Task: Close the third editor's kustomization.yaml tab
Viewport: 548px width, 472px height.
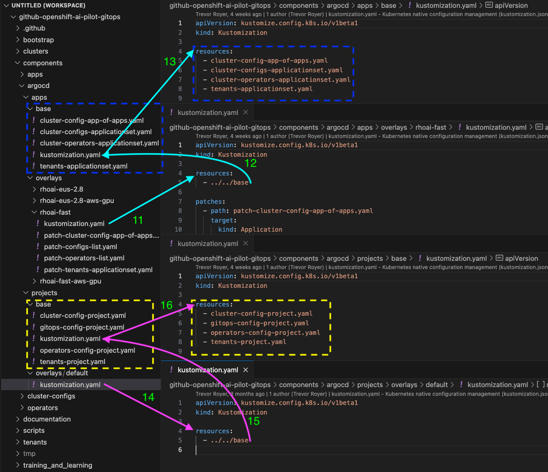Action: click(246, 243)
